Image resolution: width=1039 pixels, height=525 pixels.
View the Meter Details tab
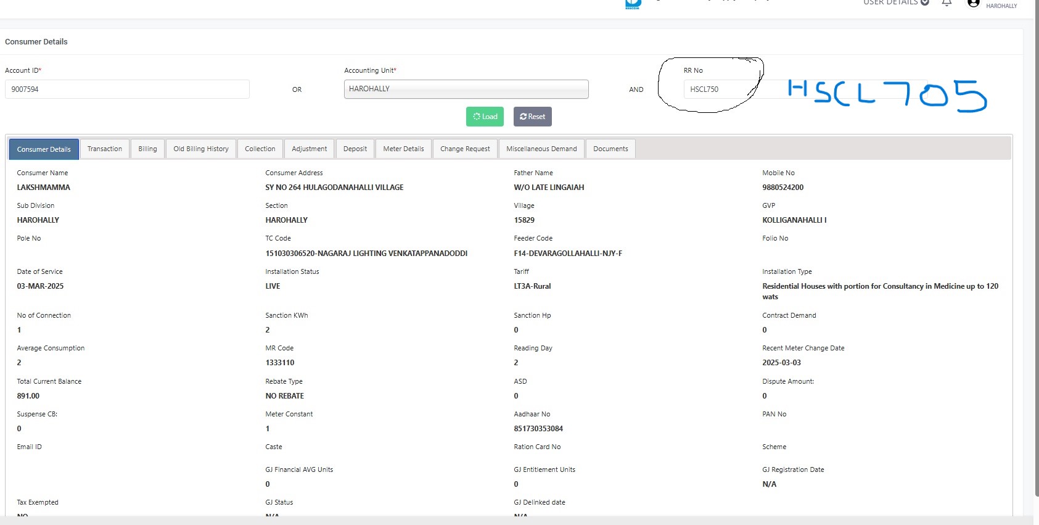403,149
